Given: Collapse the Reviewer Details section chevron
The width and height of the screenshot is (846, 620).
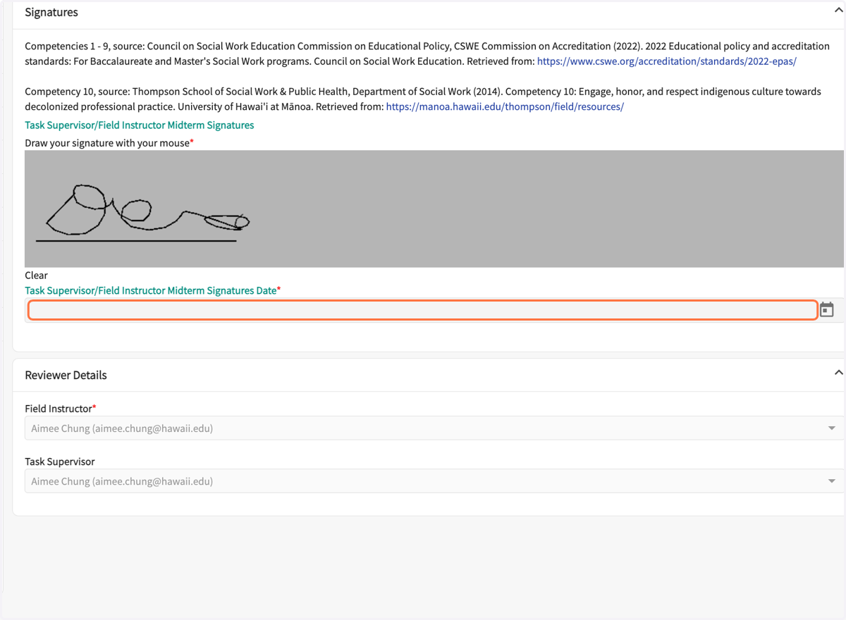Looking at the screenshot, I should point(838,373).
